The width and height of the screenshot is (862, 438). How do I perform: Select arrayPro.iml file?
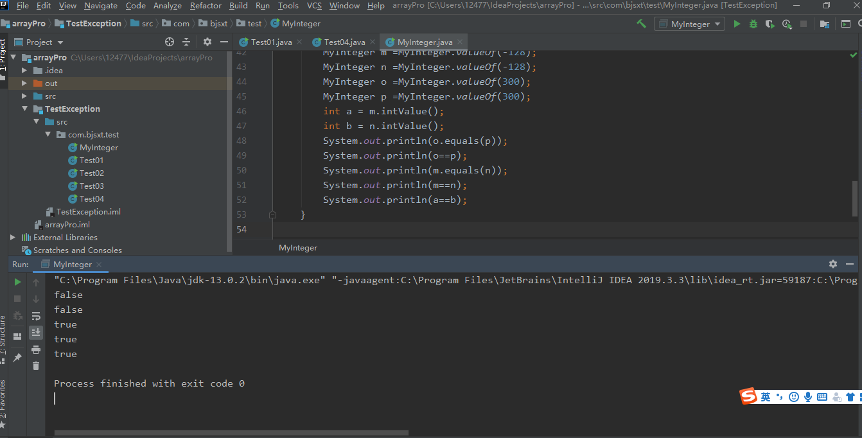(67, 224)
